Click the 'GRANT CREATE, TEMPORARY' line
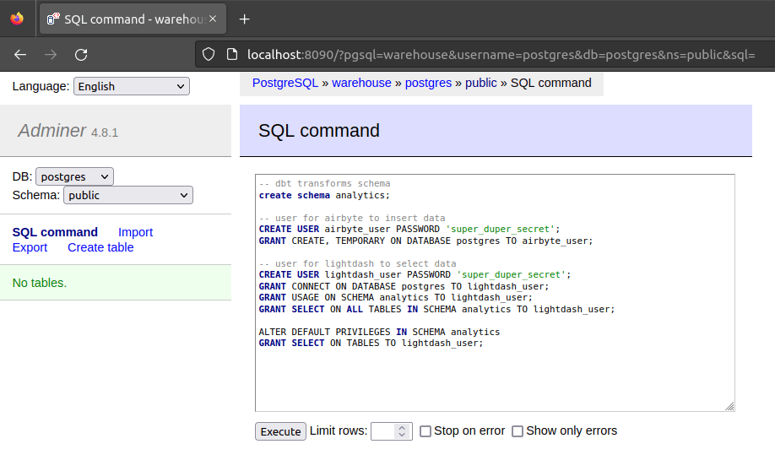775x471 pixels. (x=425, y=241)
